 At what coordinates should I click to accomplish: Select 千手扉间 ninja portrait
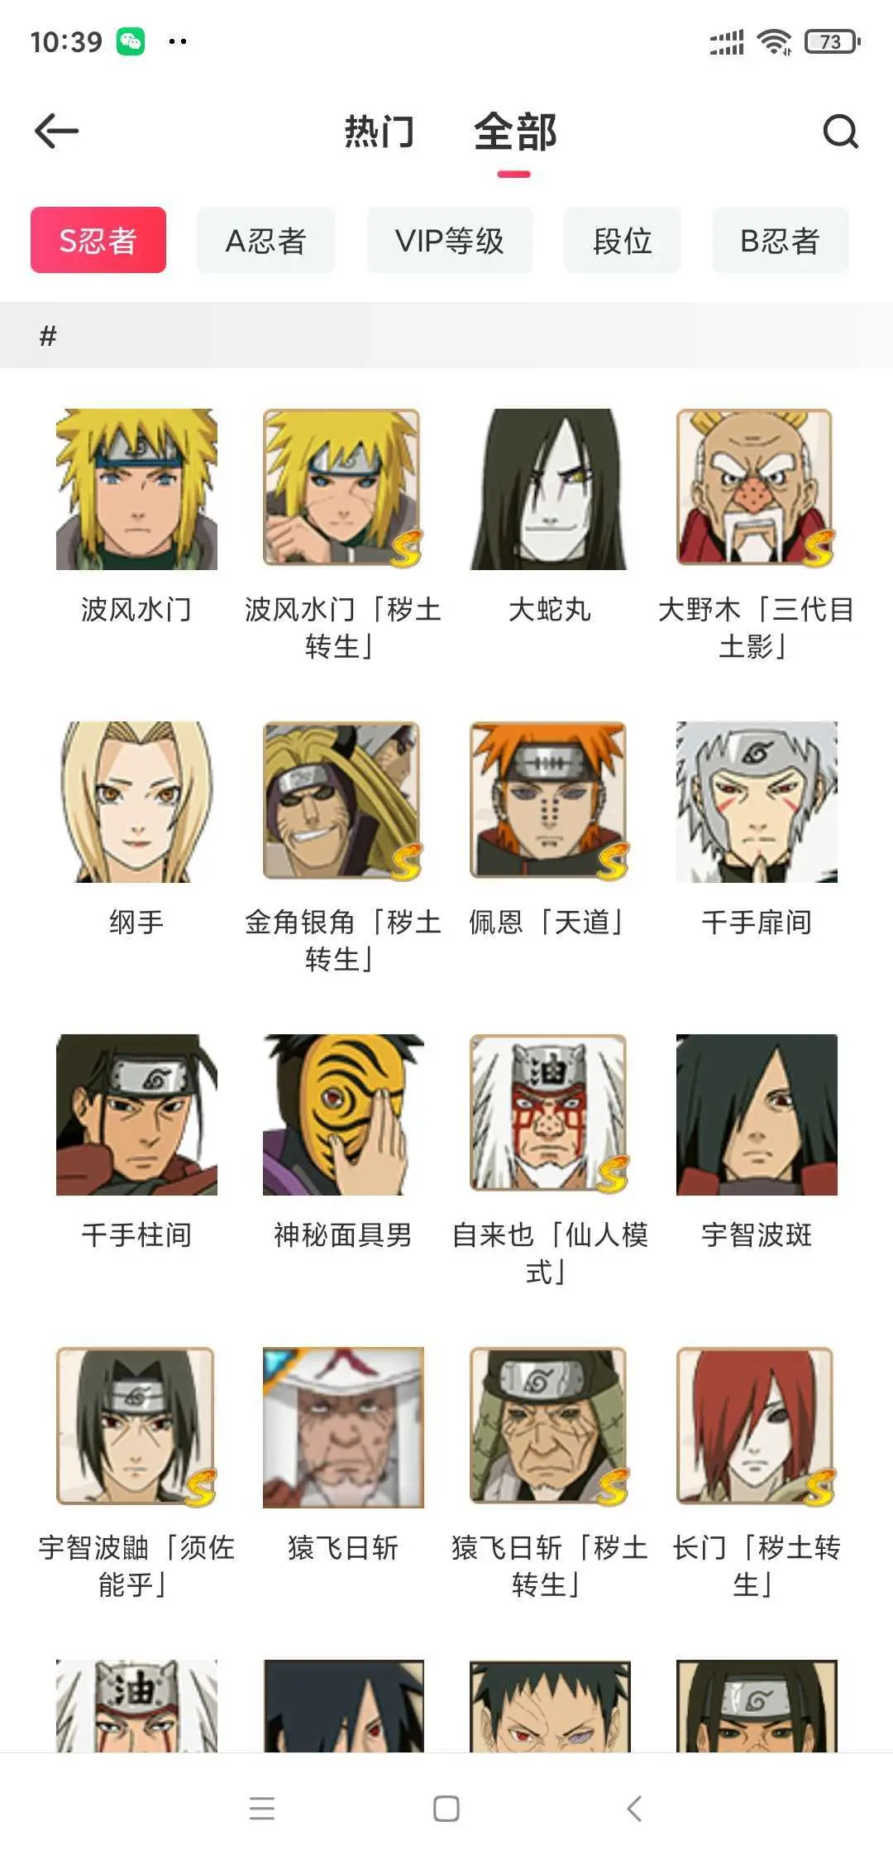click(757, 802)
